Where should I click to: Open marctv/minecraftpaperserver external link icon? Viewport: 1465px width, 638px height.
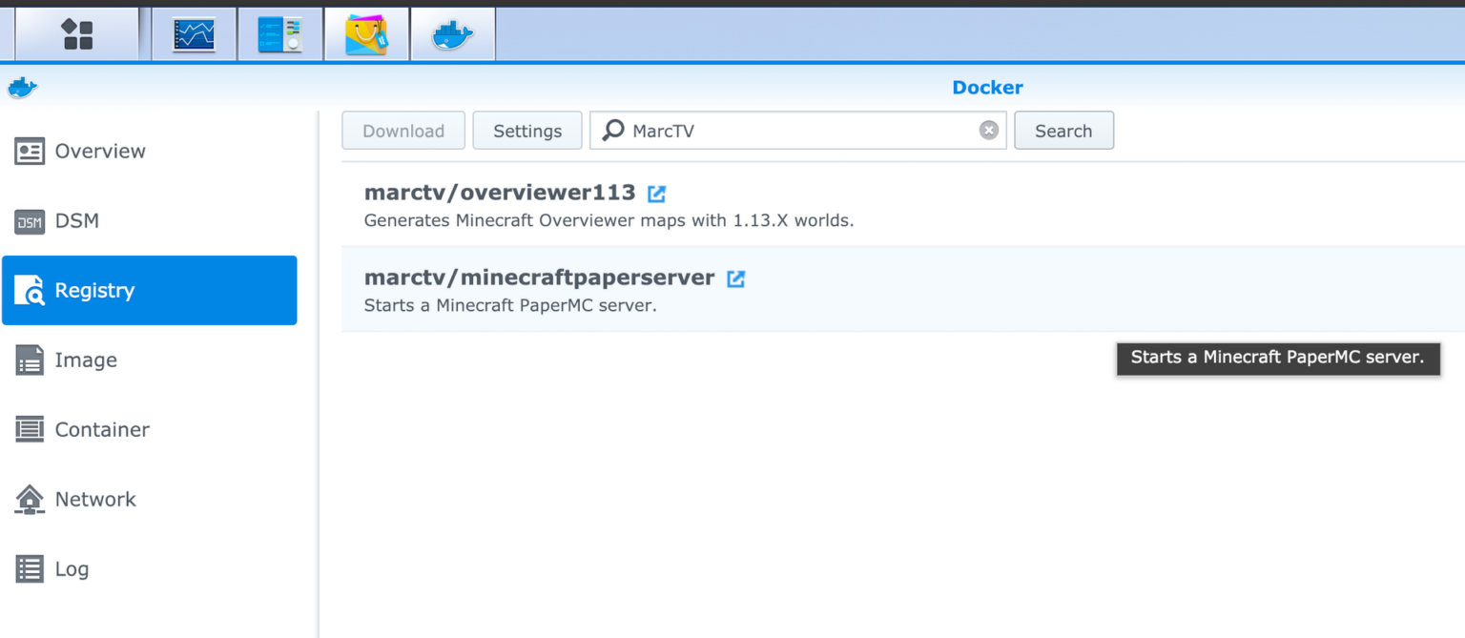(735, 278)
